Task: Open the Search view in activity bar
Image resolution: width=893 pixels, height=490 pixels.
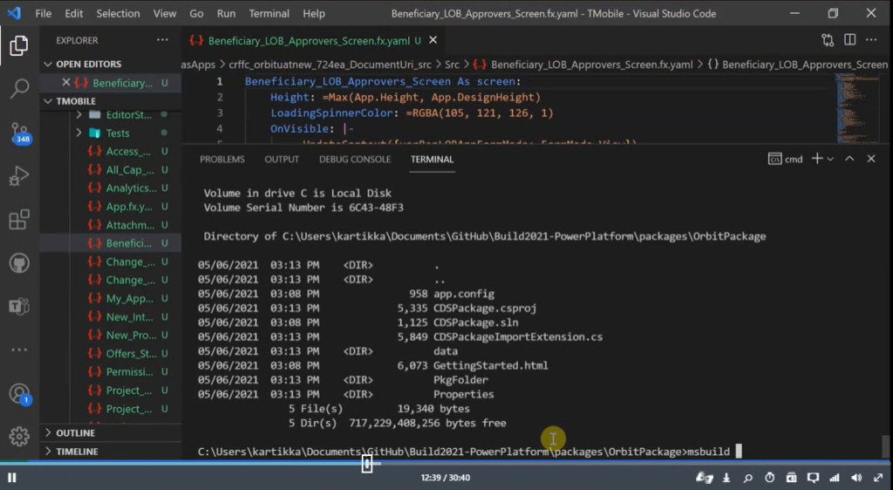Action: click(x=19, y=88)
